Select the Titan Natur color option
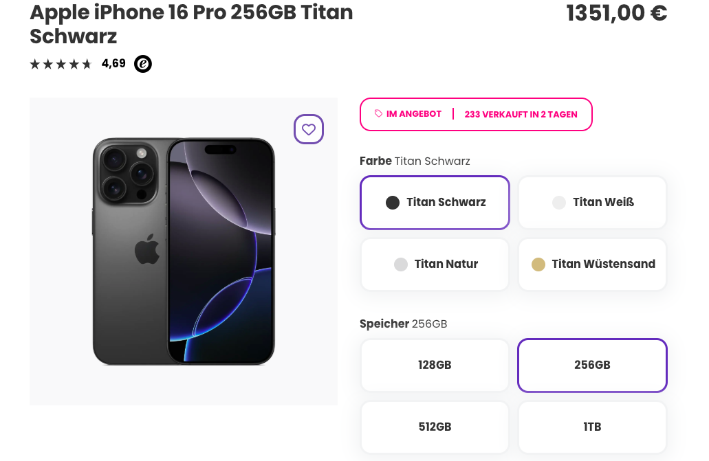Screen dimensions: 709x461 (435, 264)
